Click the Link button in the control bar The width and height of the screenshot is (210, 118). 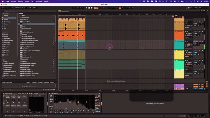click(3, 8)
